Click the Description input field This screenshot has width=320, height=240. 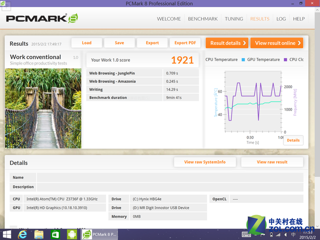coord(170,187)
